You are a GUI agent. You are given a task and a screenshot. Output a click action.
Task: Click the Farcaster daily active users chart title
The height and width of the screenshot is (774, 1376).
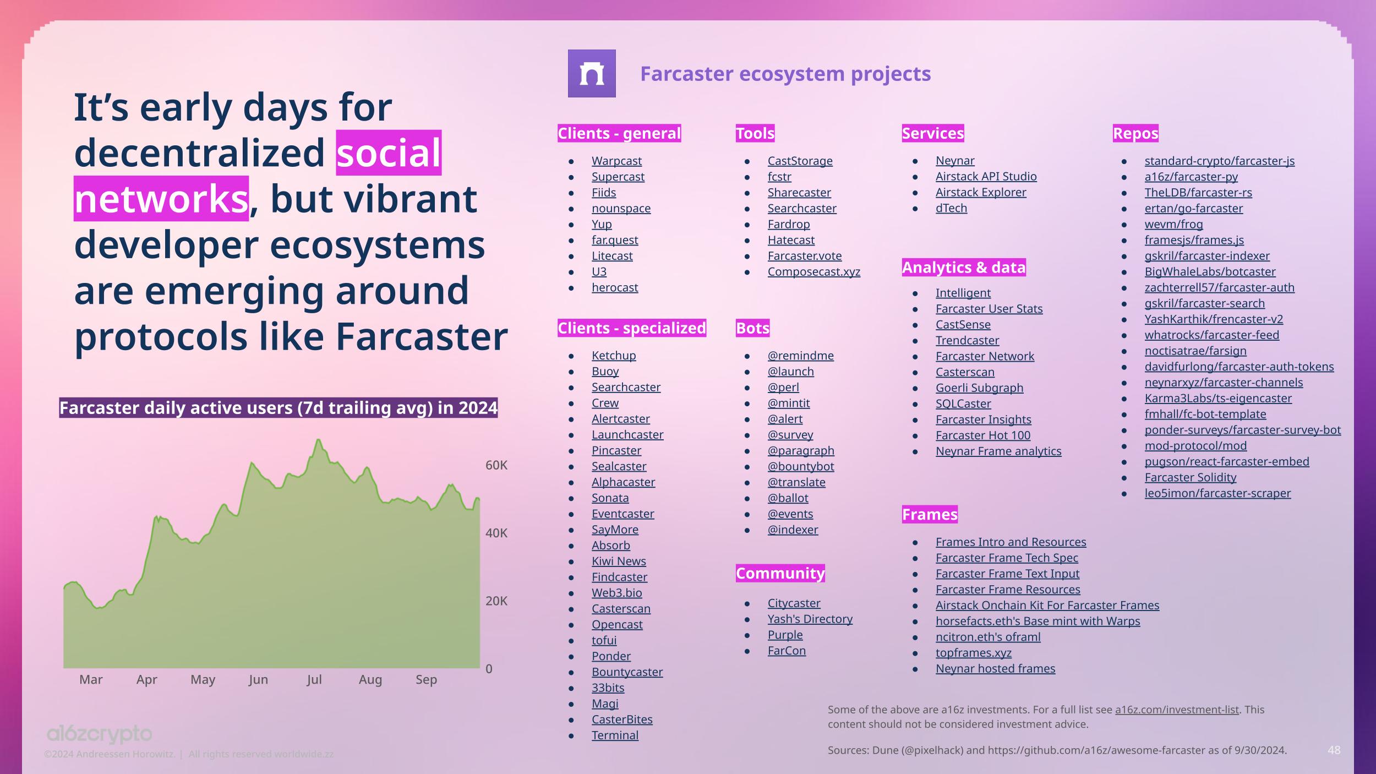pos(278,408)
